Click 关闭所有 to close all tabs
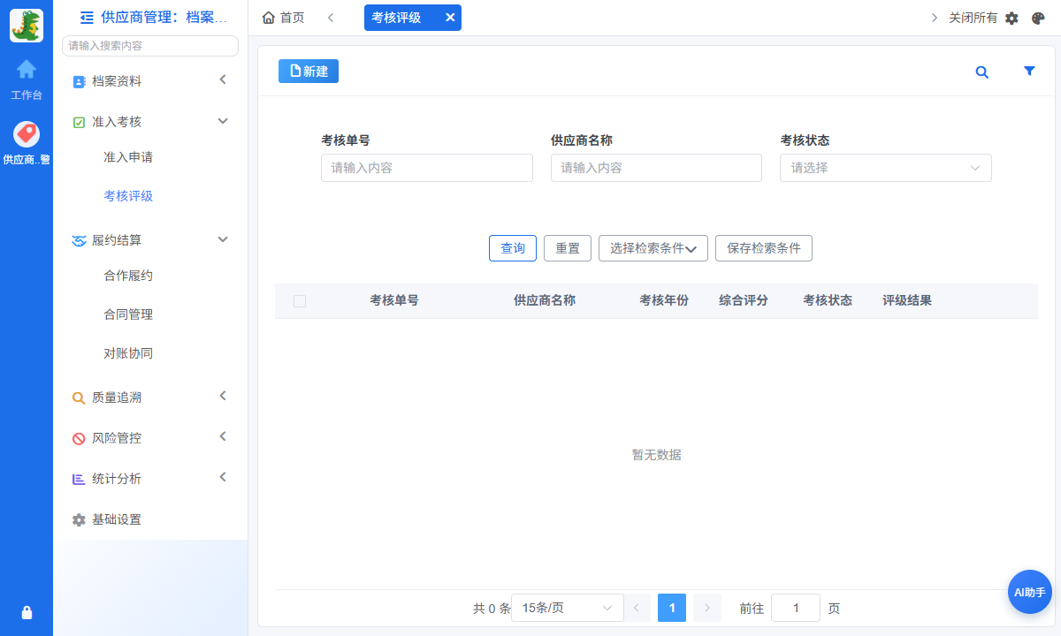1061x636 pixels. (973, 18)
